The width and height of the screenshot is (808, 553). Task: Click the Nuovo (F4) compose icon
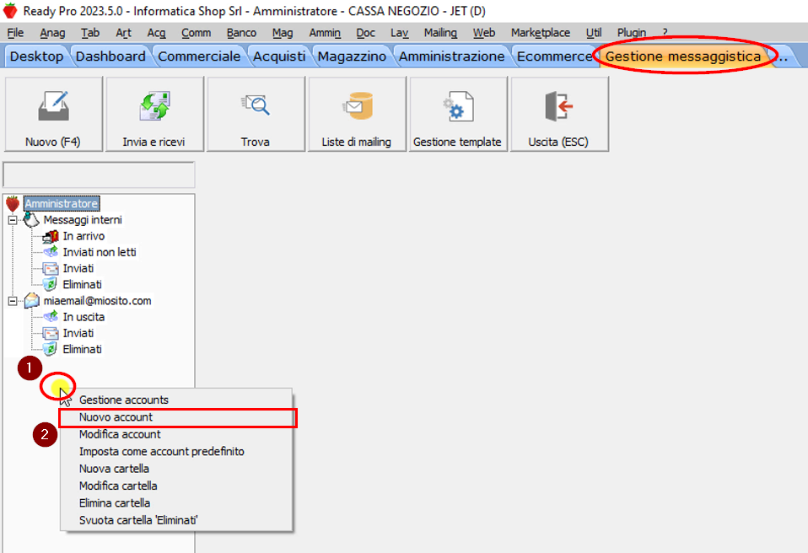(54, 106)
